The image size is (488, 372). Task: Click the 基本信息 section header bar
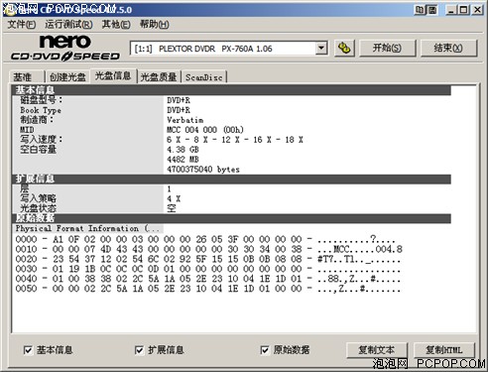pyautogui.click(x=231, y=90)
